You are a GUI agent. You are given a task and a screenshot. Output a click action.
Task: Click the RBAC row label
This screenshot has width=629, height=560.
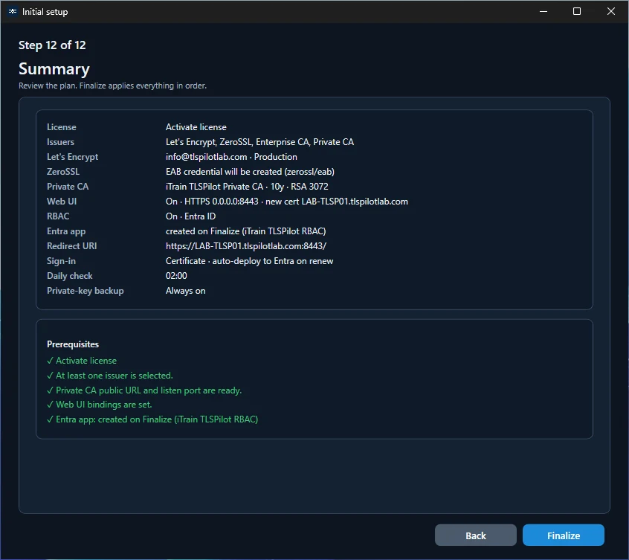(58, 216)
